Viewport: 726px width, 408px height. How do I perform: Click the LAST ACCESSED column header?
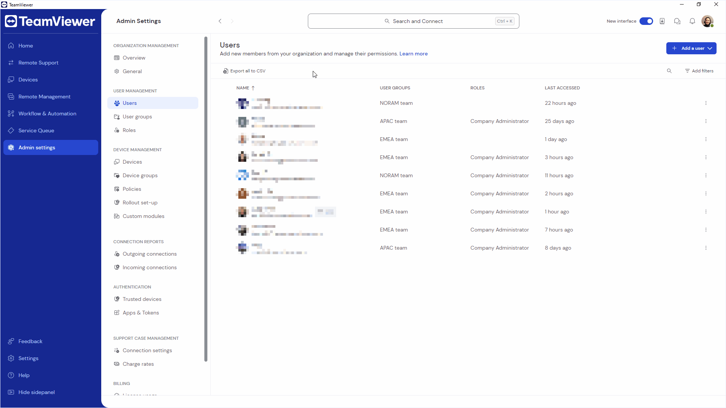click(562, 88)
